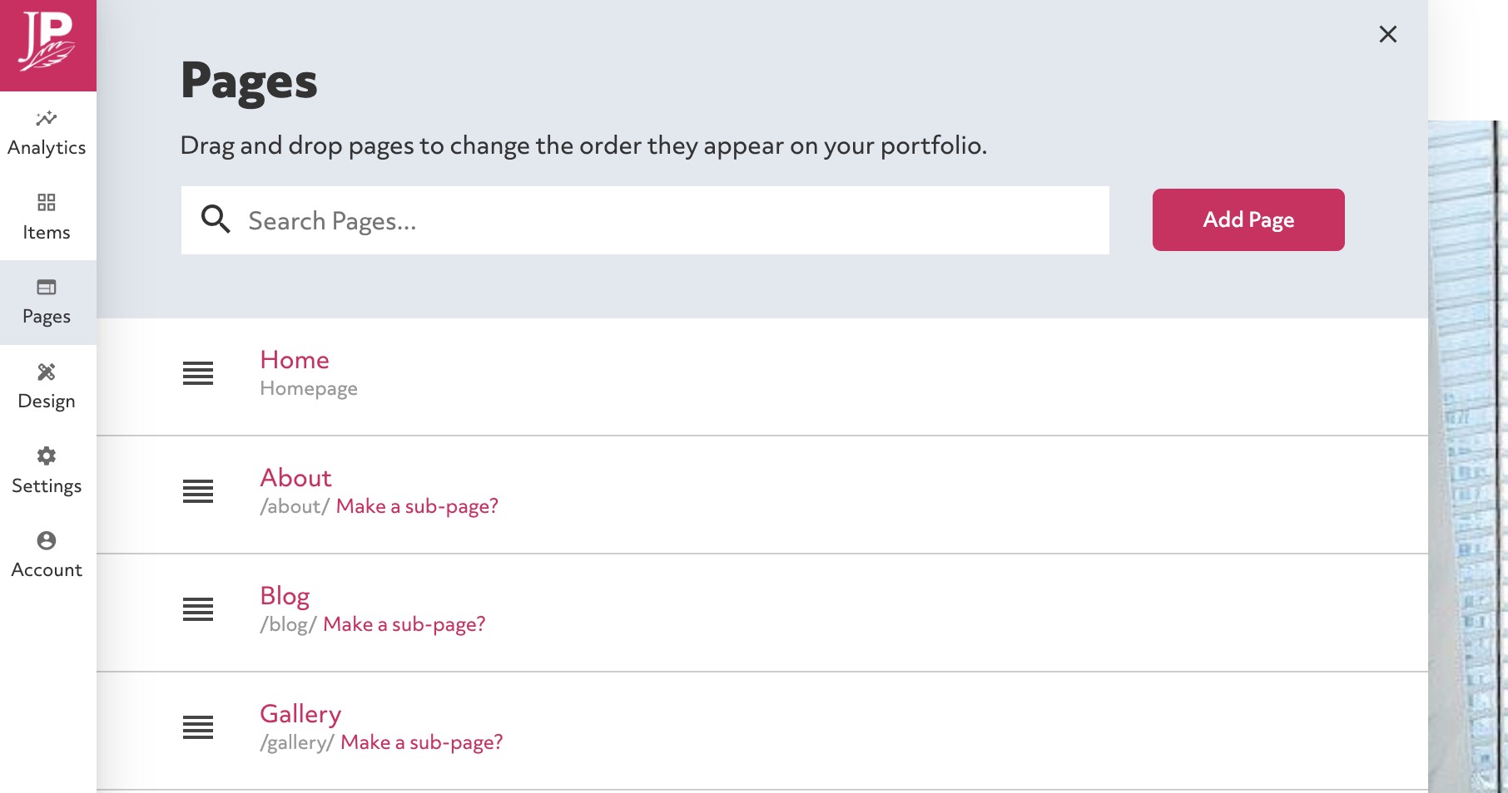The image size is (1508, 793).
Task: Grab the About page reorder handle
Action: point(198,491)
